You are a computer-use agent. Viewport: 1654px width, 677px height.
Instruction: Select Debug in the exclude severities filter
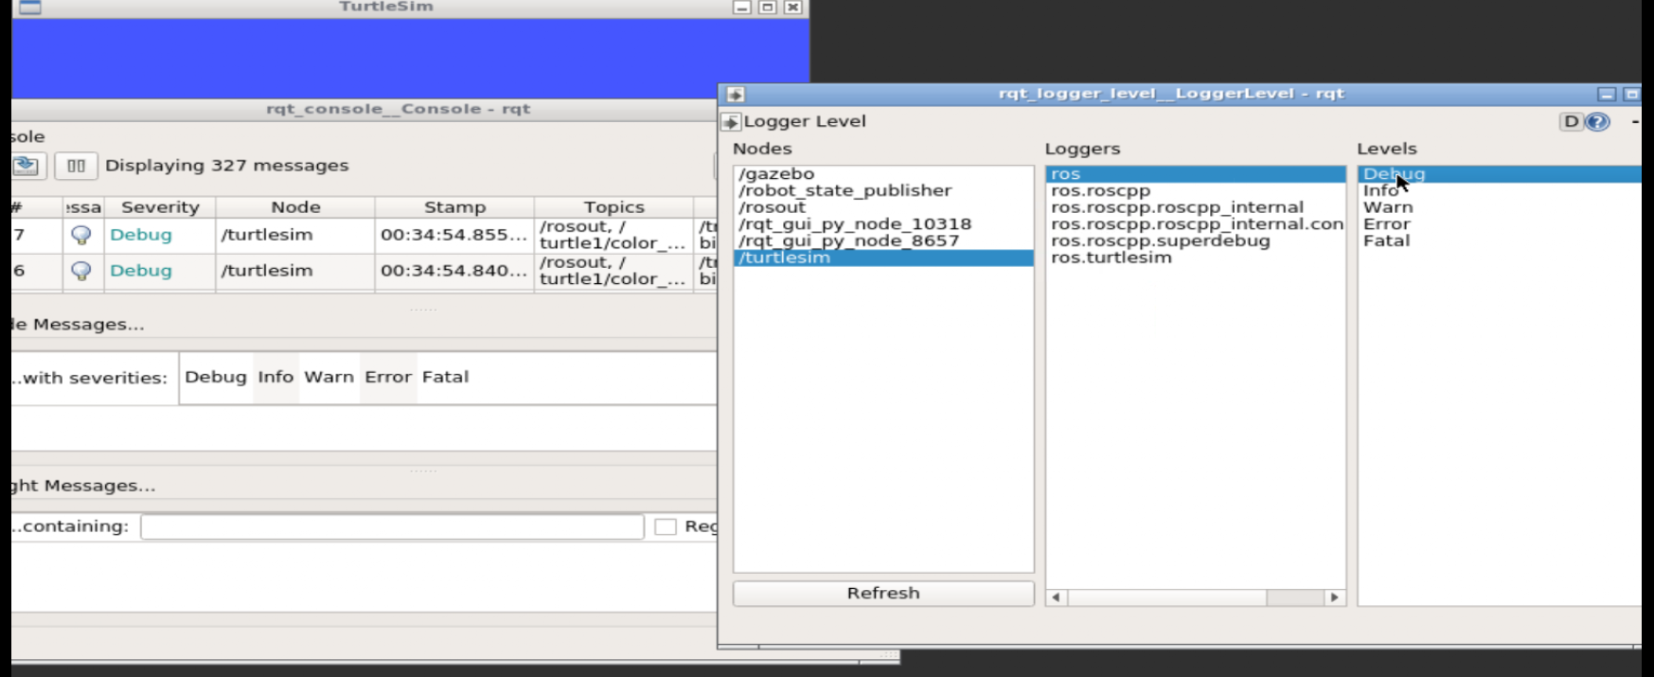(216, 377)
